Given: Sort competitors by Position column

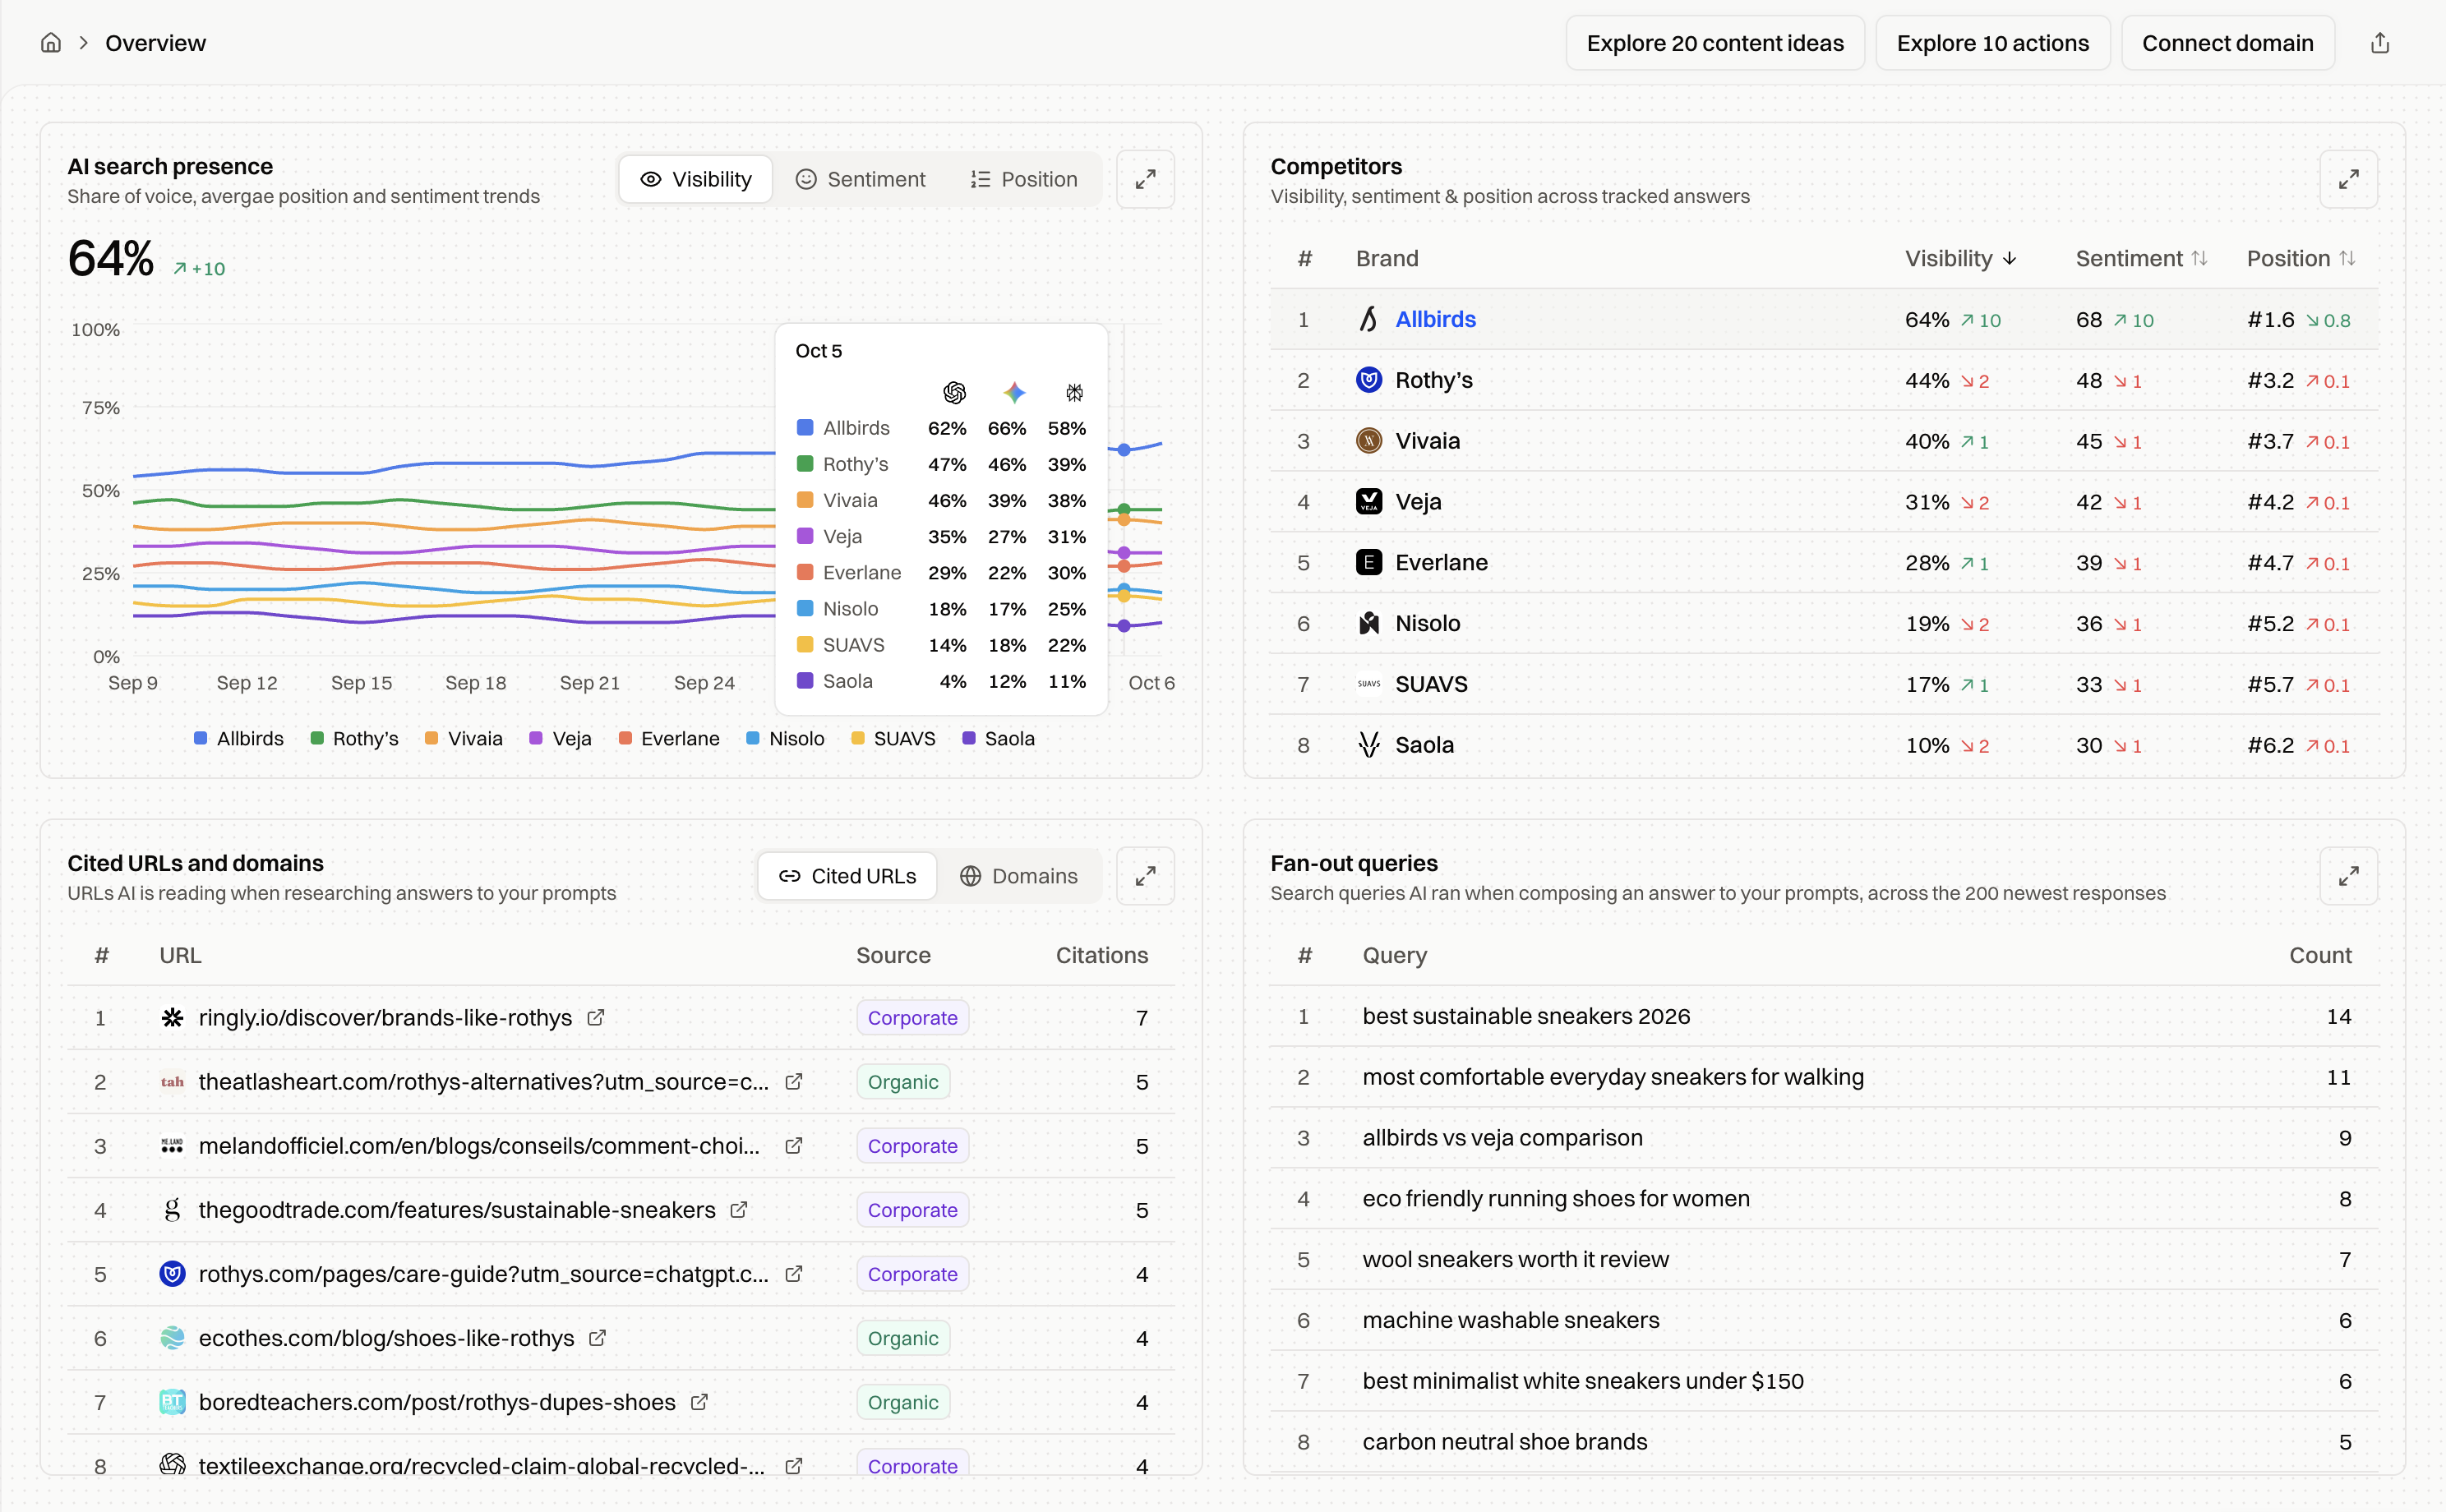Looking at the screenshot, I should [2301, 259].
